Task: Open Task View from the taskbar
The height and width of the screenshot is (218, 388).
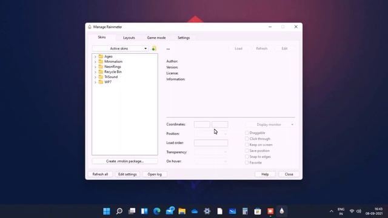Action: (x=132, y=211)
